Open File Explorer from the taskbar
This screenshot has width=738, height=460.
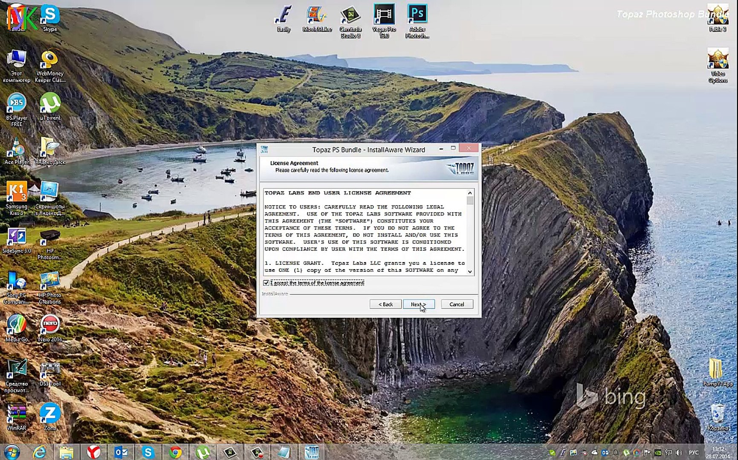click(66, 451)
